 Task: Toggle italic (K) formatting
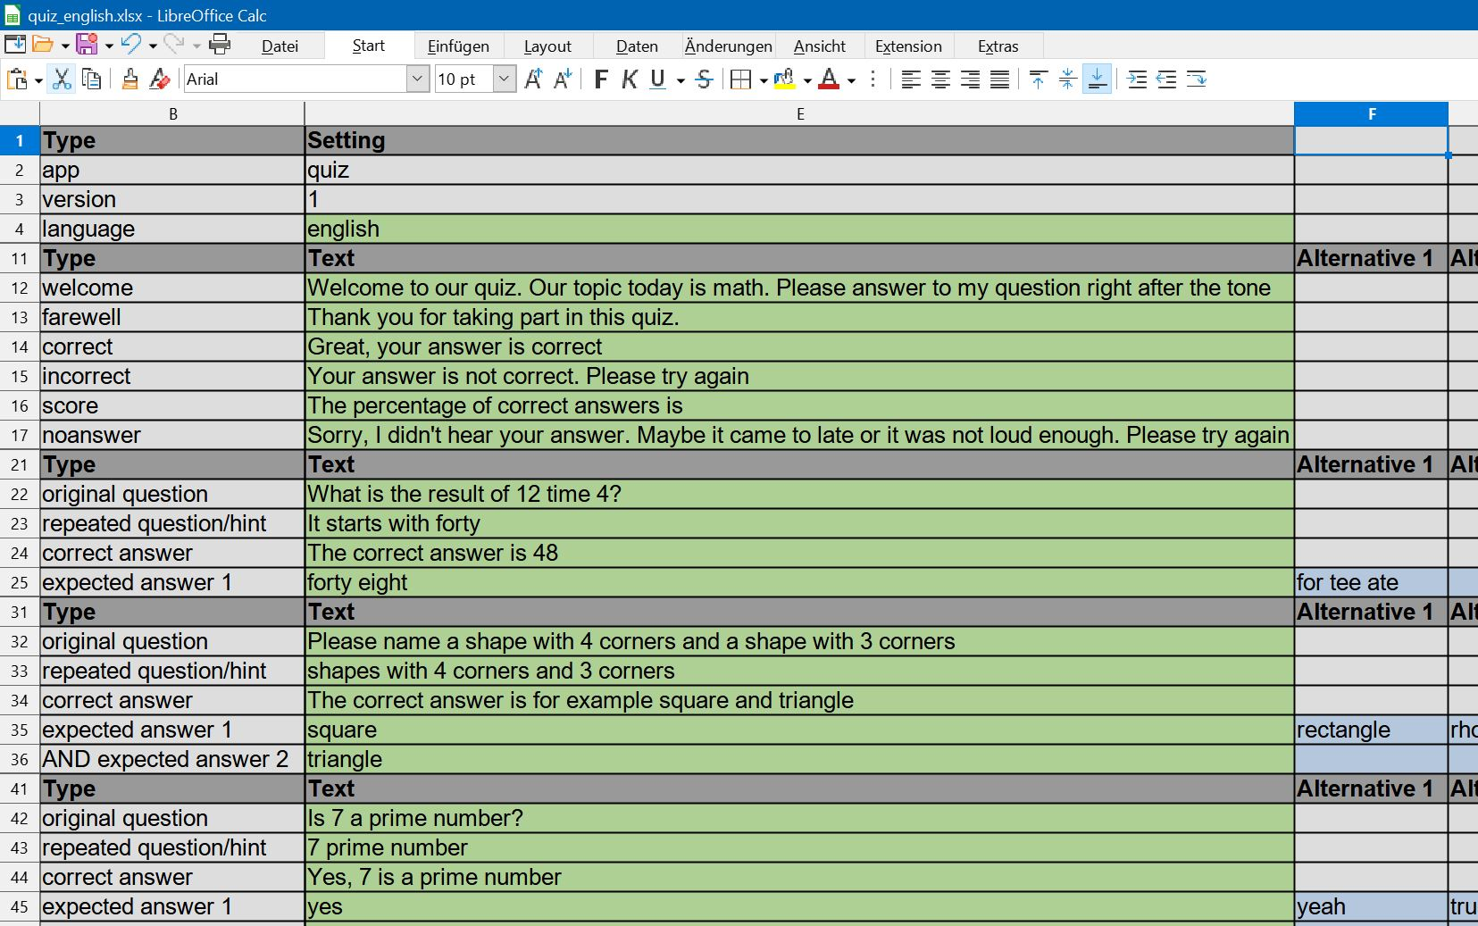[x=630, y=79]
